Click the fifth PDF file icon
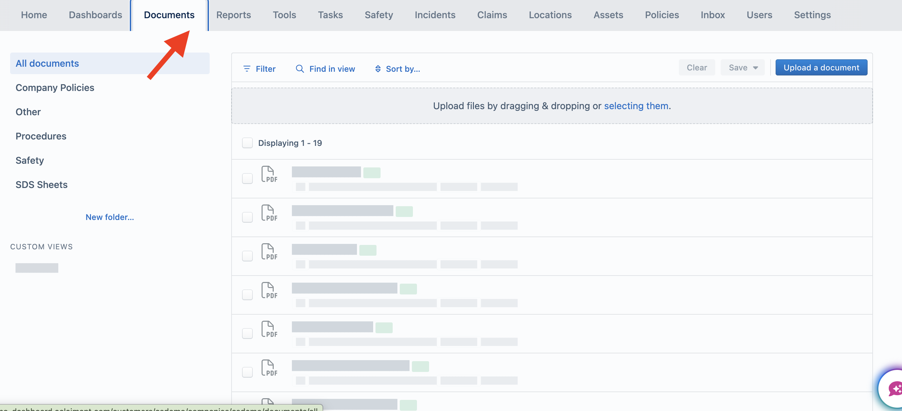This screenshot has width=902, height=411. point(269,329)
